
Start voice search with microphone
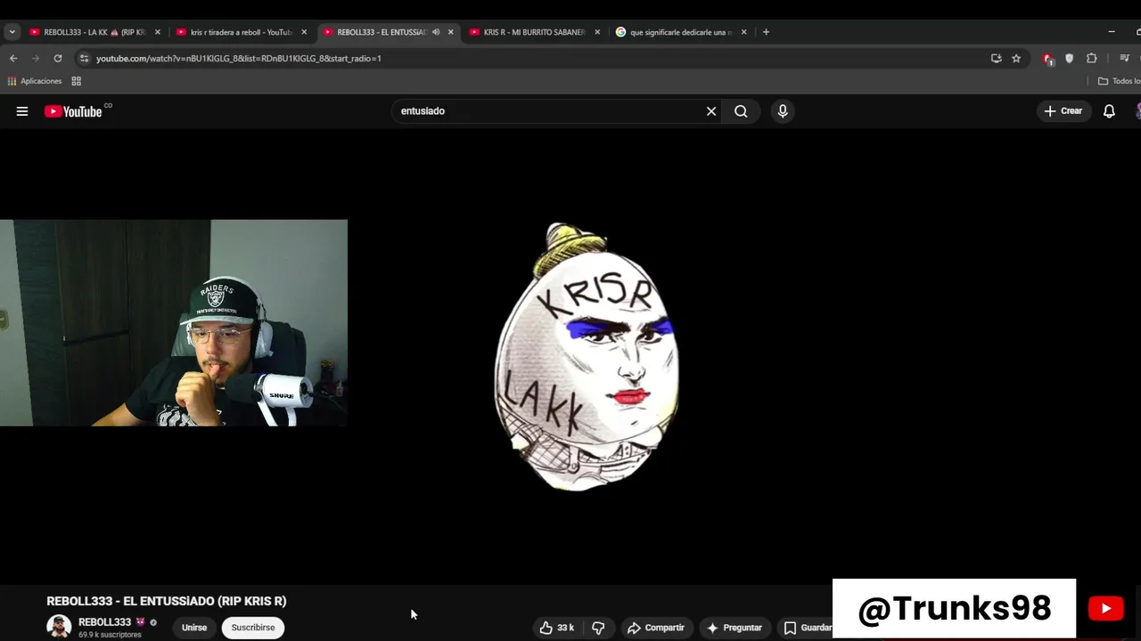point(783,111)
